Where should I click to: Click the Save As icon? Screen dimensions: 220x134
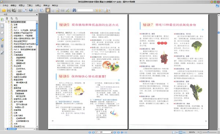14,10
